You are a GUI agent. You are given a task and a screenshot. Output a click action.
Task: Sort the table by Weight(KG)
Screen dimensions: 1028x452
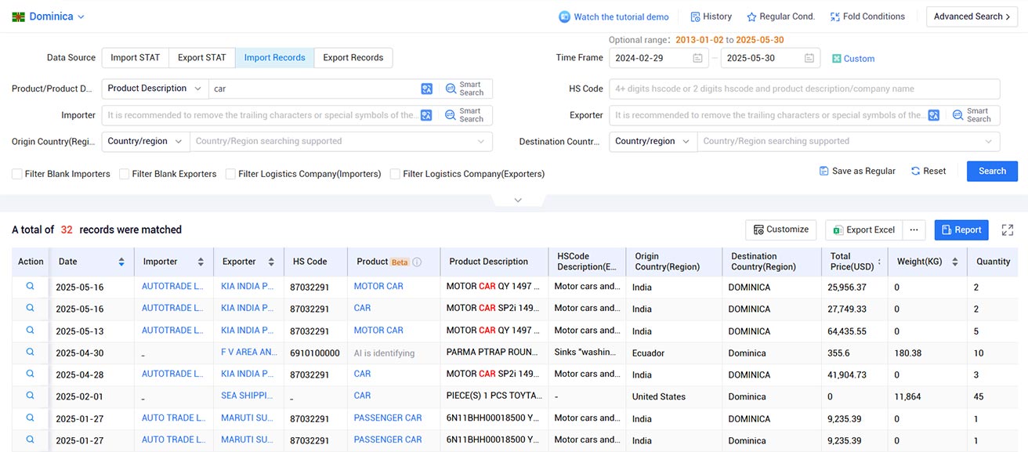coord(954,262)
